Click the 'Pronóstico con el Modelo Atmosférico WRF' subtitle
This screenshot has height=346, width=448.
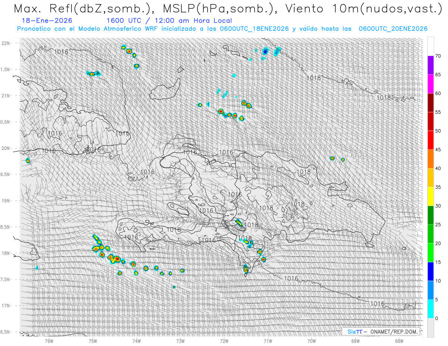click(222, 29)
